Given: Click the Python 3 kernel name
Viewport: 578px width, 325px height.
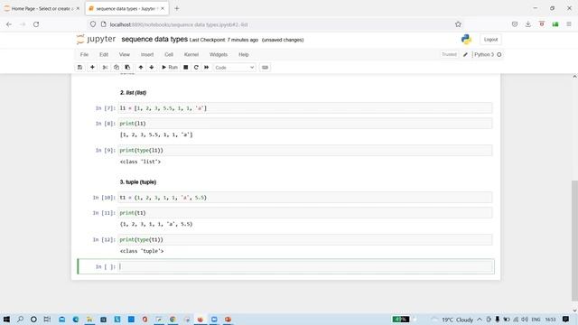Looking at the screenshot, I should [x=484, y=54].
